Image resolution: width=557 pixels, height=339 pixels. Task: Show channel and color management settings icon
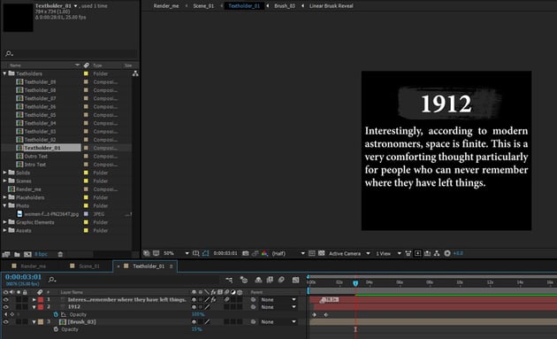click(264, 253)
